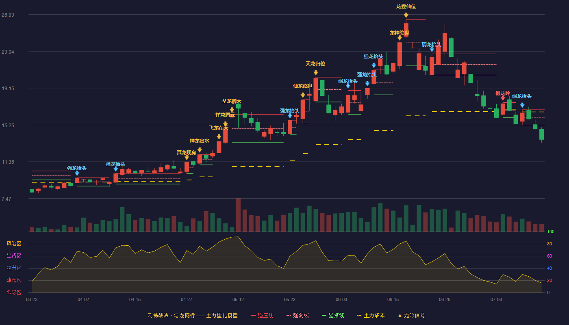Click 弱龙抬头 marker near 06-03

tap(348, 86)
